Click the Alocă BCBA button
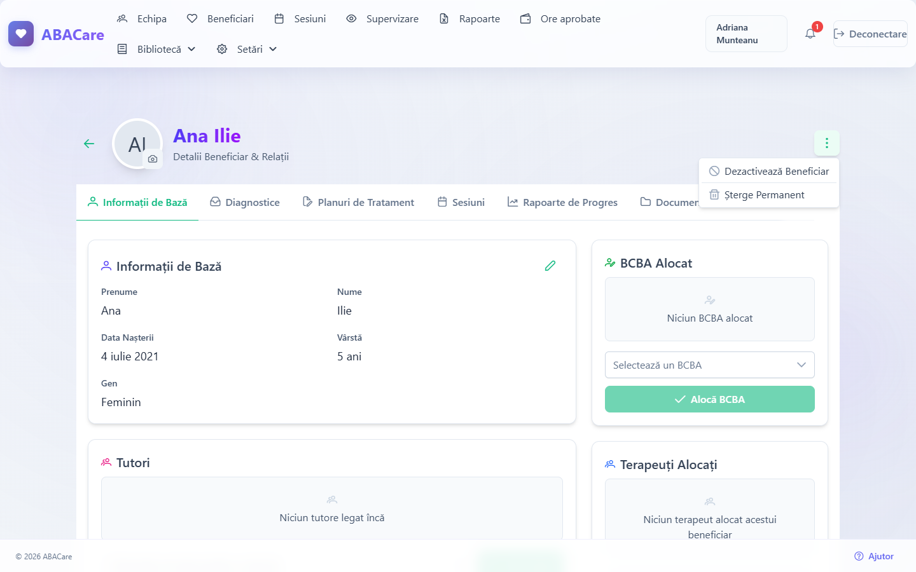Image resolution: width=916 pixels, height=572 pixels. [710, 399]
